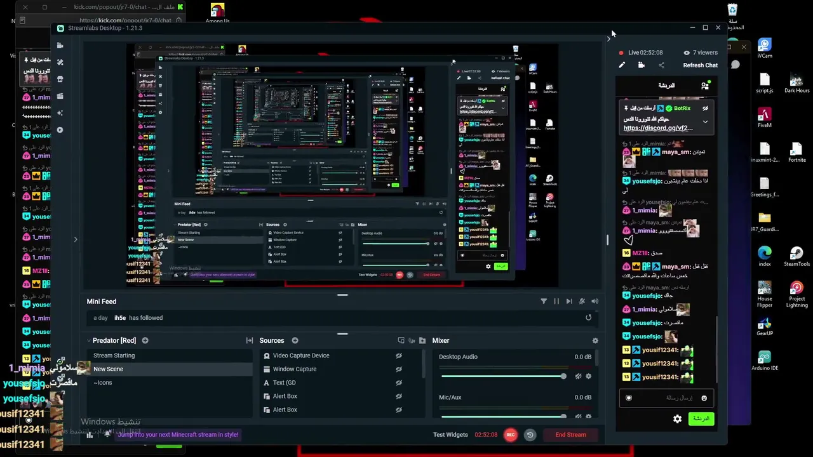The height and width of the screenshot is (457, 813).
Task: Click the add group icon in Sources header
Action: point(401,341)
